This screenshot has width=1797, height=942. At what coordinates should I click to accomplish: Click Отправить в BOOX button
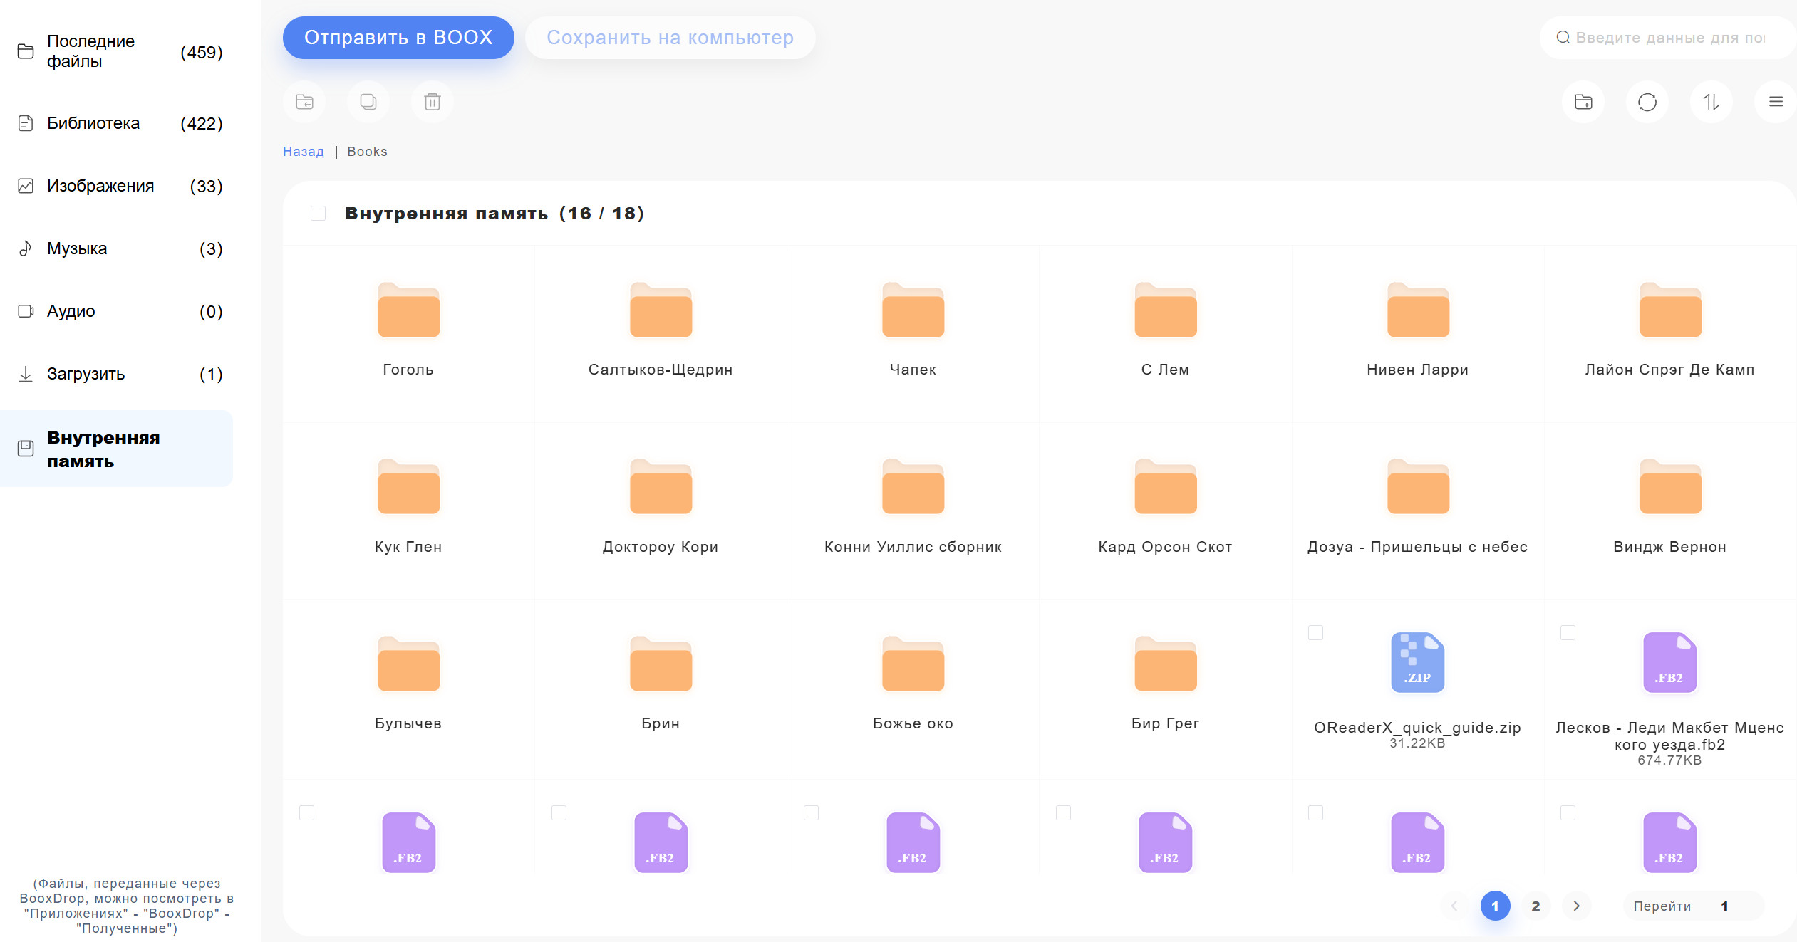[398, 38]
